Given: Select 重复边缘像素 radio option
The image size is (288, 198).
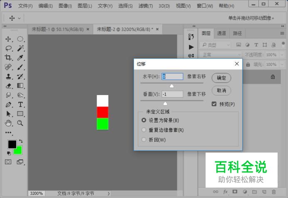Looking at the screenshot, I should [144, 130].
